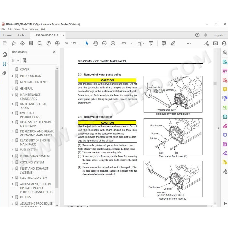The image size is (228, 228).
Task: Show Page Thumbnails panel
Action: [x=5, y=54]
